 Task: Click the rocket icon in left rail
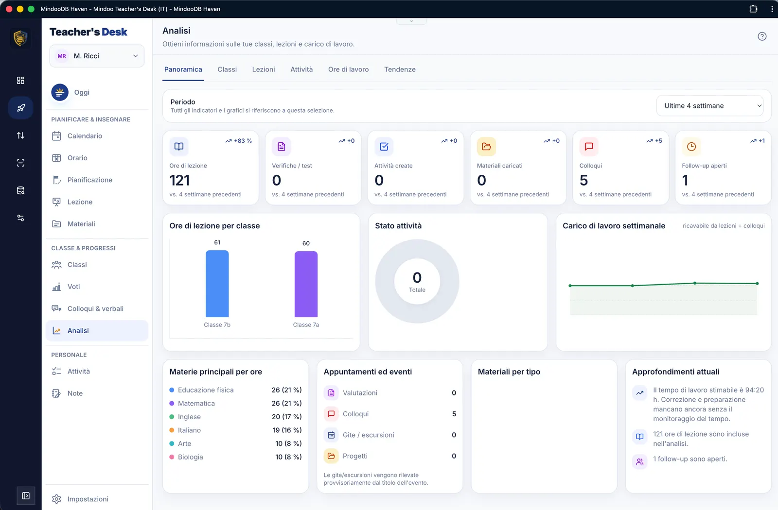[20, 108]
